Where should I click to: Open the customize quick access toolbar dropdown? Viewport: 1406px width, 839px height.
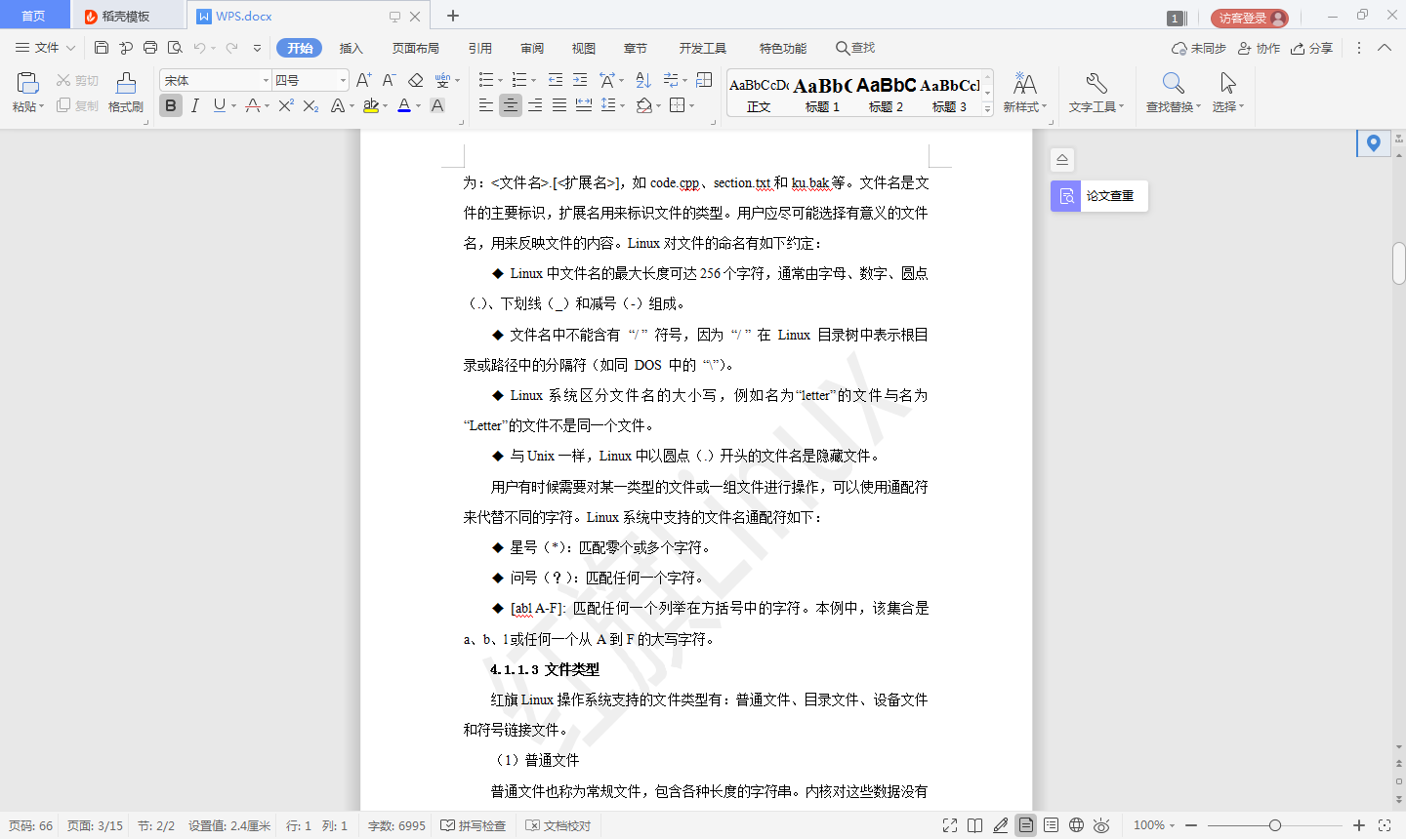tap(257, 48)
